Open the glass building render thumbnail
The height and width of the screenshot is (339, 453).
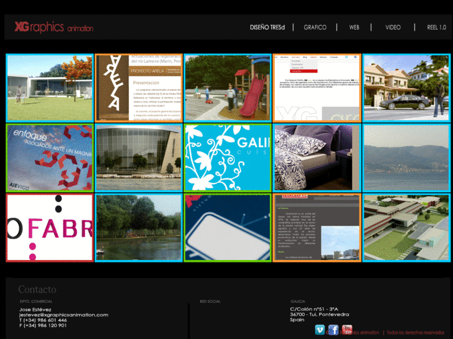[139, 158]
